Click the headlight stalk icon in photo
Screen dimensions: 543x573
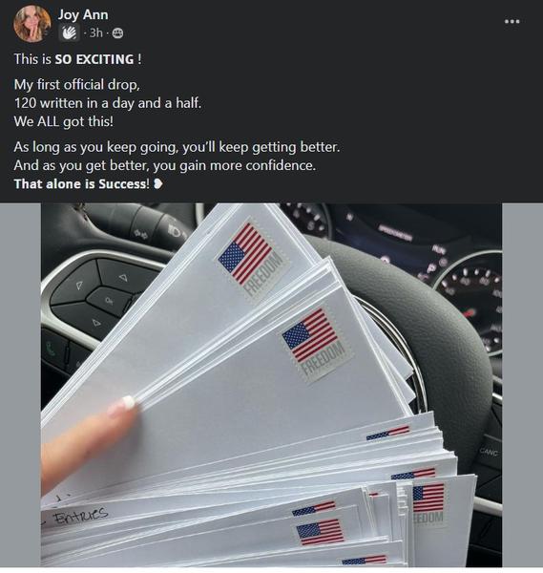(176, 230)
